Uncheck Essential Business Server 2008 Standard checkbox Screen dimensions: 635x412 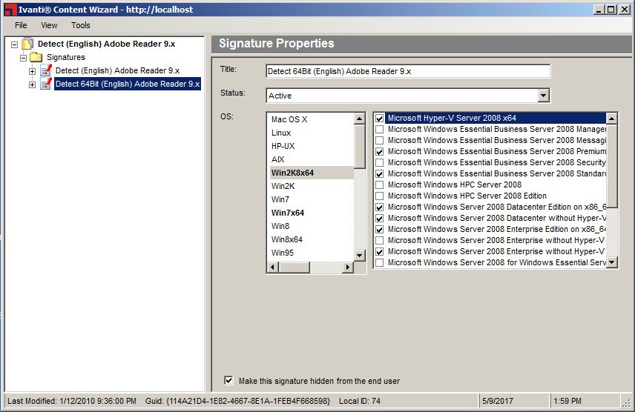[380, 174]
